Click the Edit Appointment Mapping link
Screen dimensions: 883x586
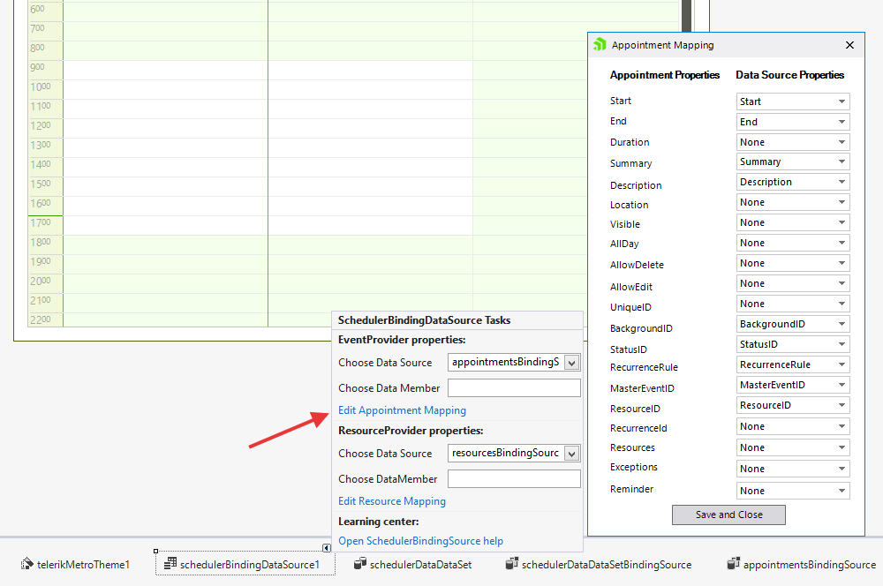pyautogui.click(x=402, y=409)
